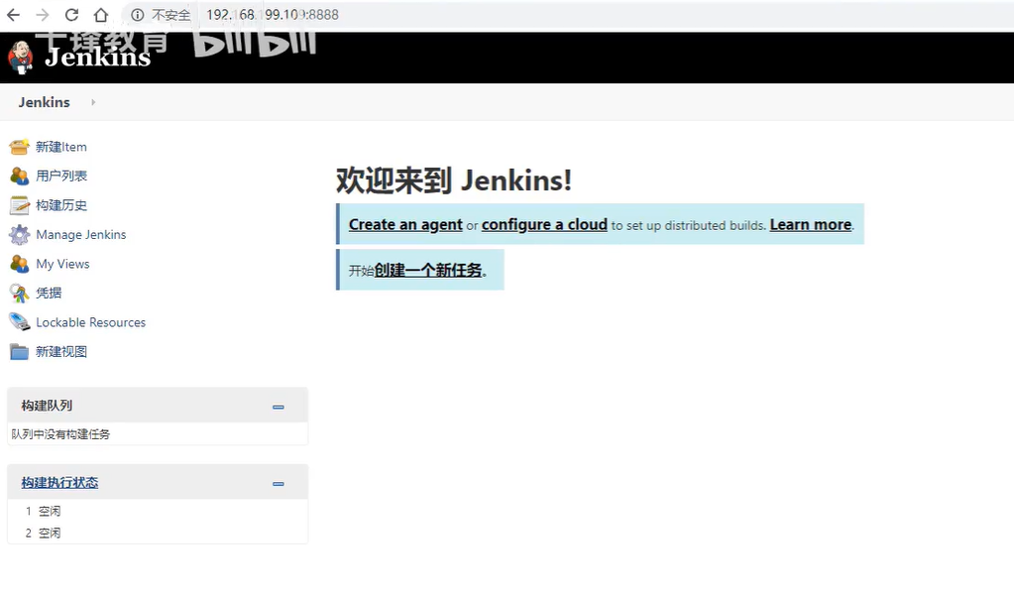This screenshot has width=1014, height=594.
Task: Collapse the 构建队列 panel
Action: pos(279,407)
